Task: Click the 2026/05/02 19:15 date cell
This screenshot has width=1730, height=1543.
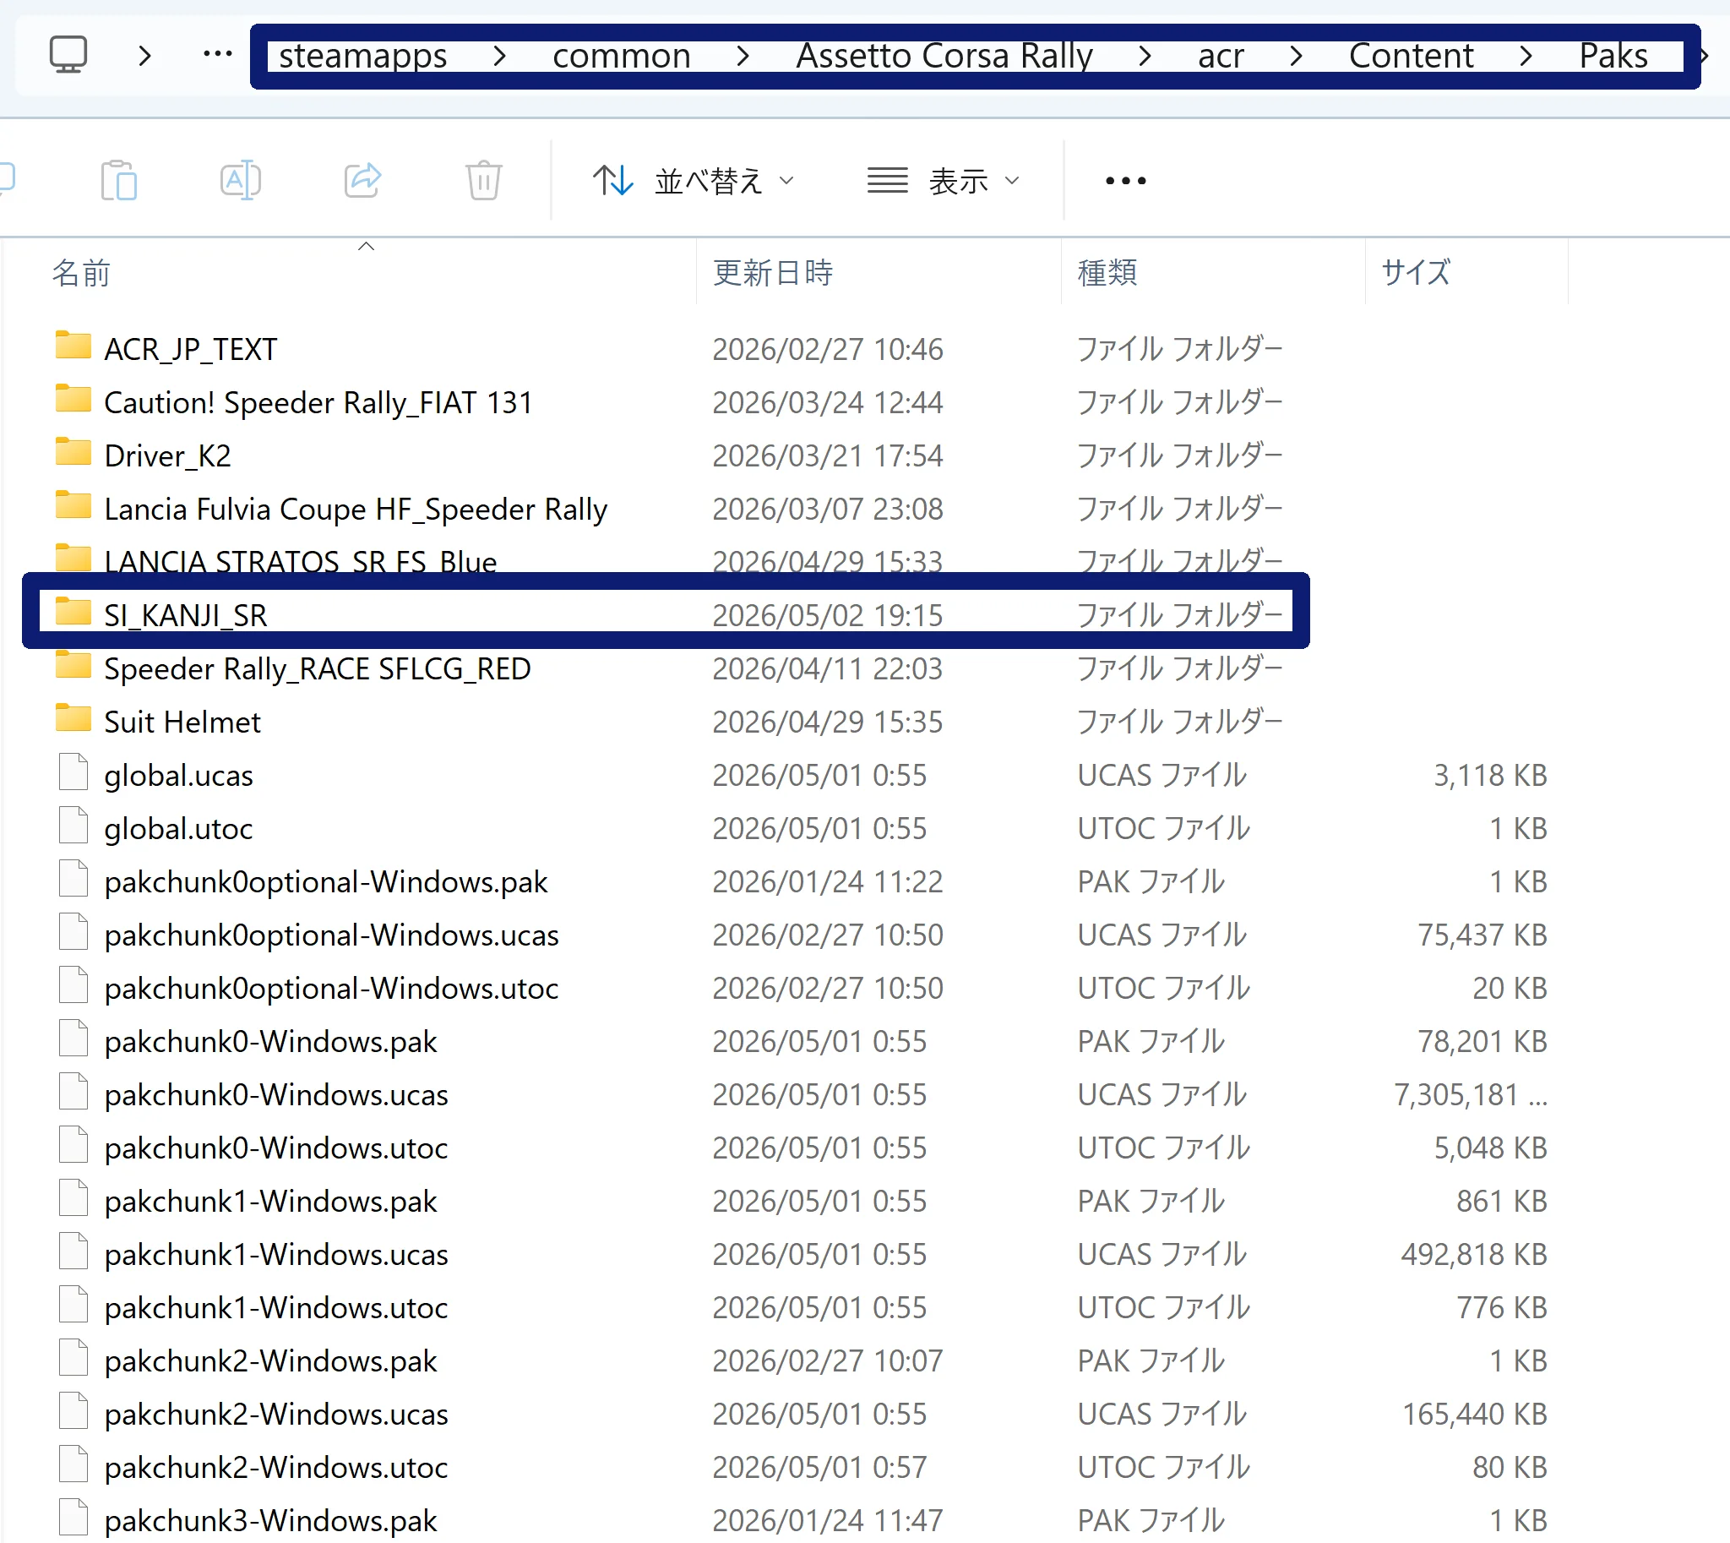Action: [x=827, y=615]
